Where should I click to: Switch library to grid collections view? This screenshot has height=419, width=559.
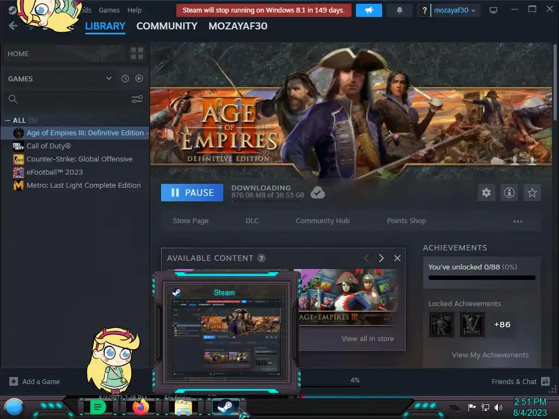coord(137,53)
